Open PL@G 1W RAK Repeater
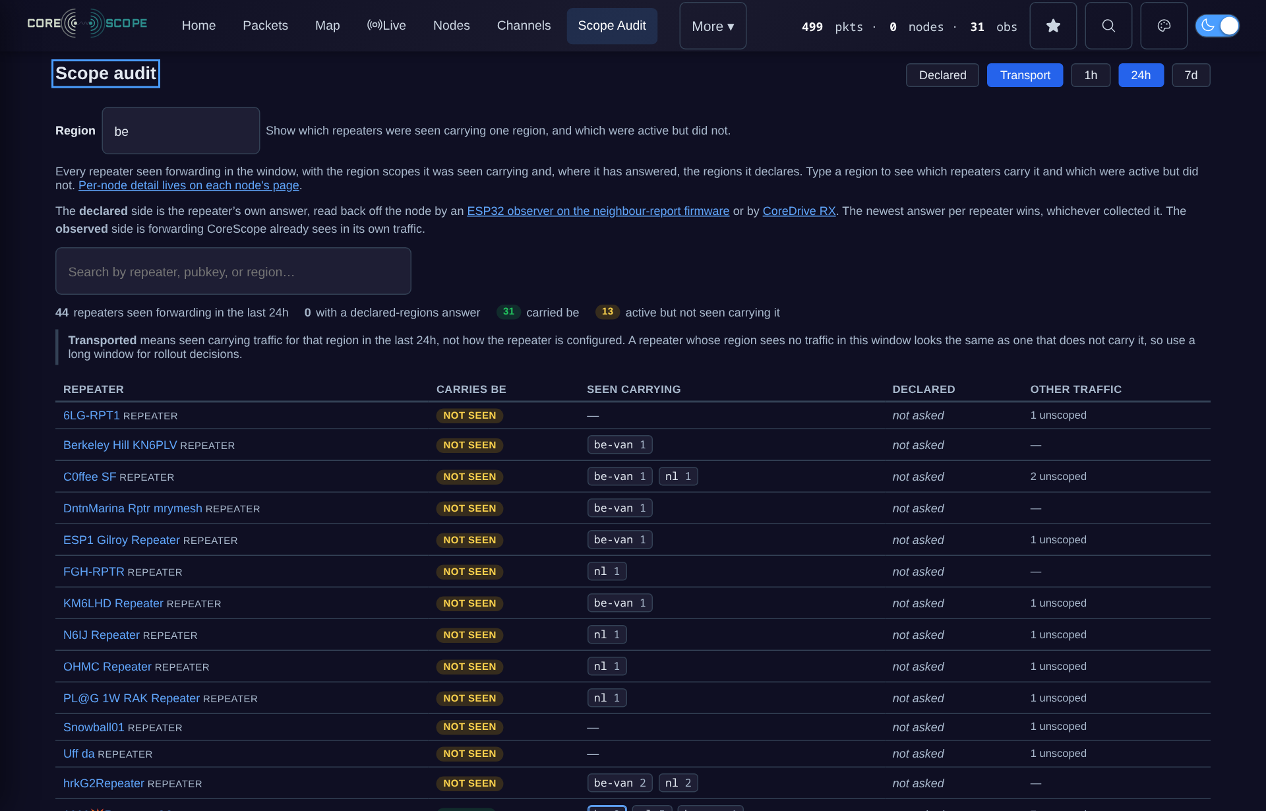 131,698
